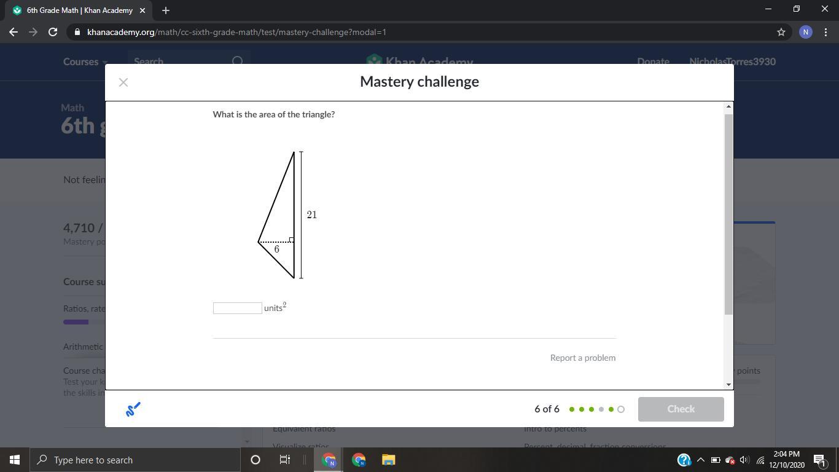Click the address bar URL

pos(236,32)
